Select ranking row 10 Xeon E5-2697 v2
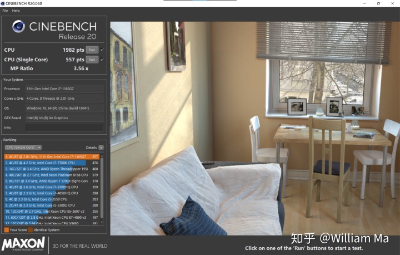Viewport: 400px width, 255px height. [x=52, y=212]
